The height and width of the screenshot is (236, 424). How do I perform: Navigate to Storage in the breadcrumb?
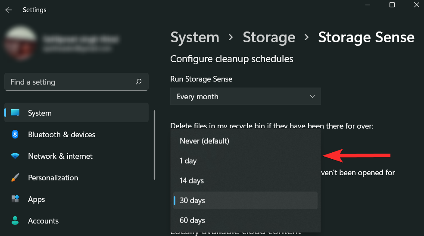[x=269, y=38]
